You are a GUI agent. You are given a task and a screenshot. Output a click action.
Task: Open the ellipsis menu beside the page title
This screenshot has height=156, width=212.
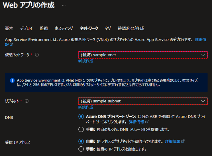[64, 5]
